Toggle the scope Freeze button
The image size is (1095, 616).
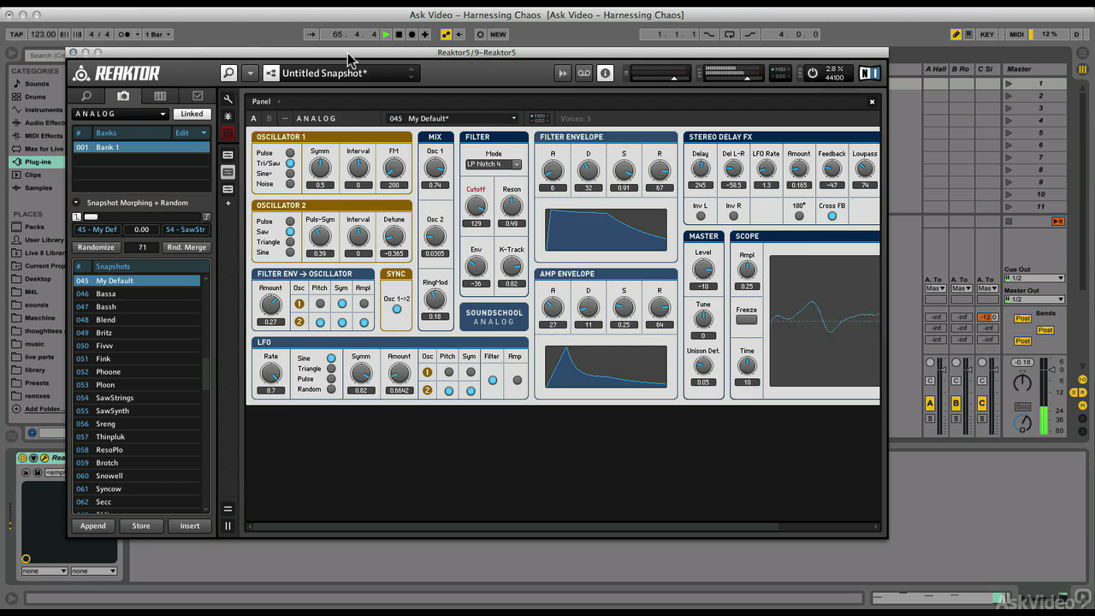click(747, 320)
